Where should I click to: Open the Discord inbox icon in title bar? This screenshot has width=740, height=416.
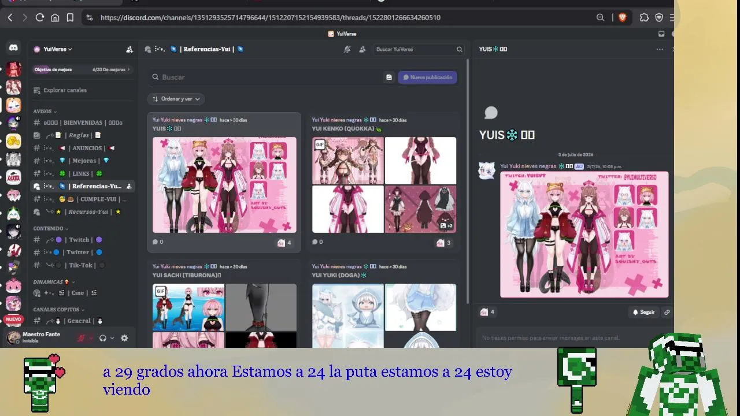[x=661, y=34]
